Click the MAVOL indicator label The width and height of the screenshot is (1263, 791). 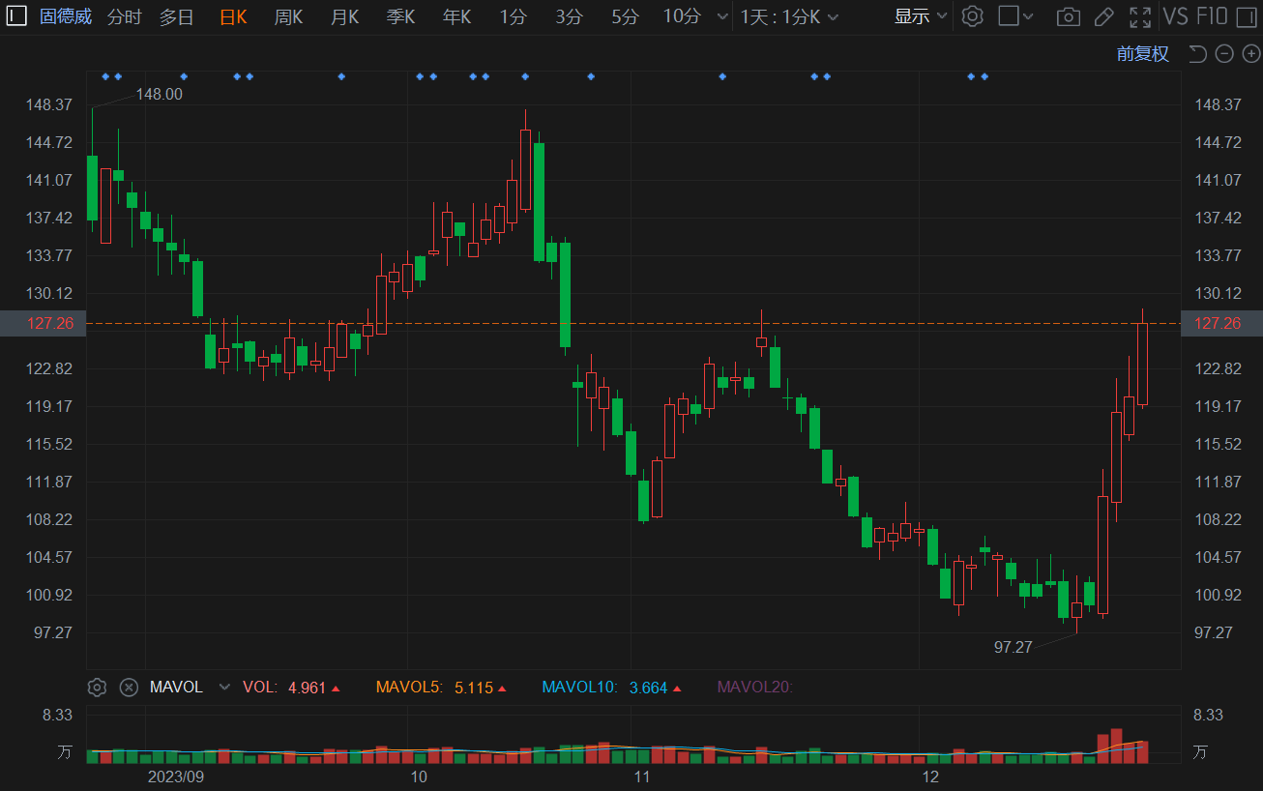(x=176, y=688)
